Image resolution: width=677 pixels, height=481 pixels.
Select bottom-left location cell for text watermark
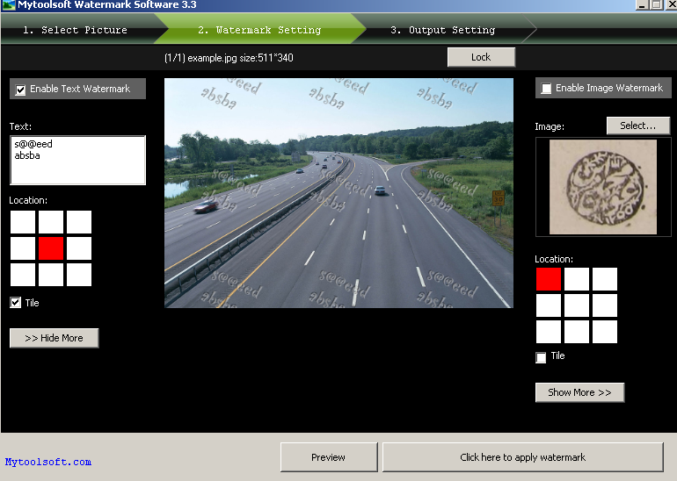[x=23, y=275]
